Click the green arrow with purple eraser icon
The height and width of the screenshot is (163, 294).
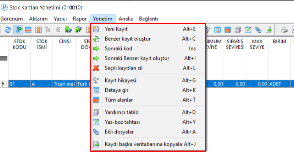pyautogui.click(x=78, y=30)
